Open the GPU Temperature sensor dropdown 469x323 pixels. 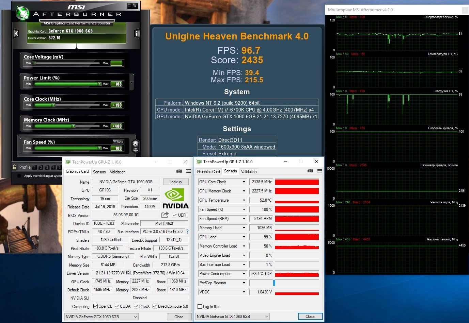[x=244, y=200]
